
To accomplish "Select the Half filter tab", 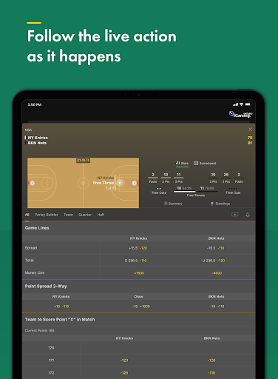I will click(x=101, y=215).
